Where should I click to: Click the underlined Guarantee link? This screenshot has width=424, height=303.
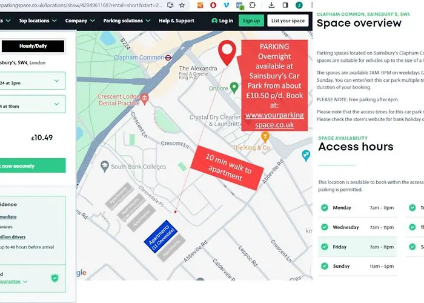pos(10,282)
